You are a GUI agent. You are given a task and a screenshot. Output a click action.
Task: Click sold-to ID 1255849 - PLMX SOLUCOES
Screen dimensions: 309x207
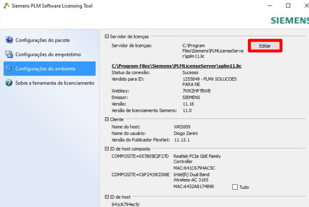tap(209, 81)
